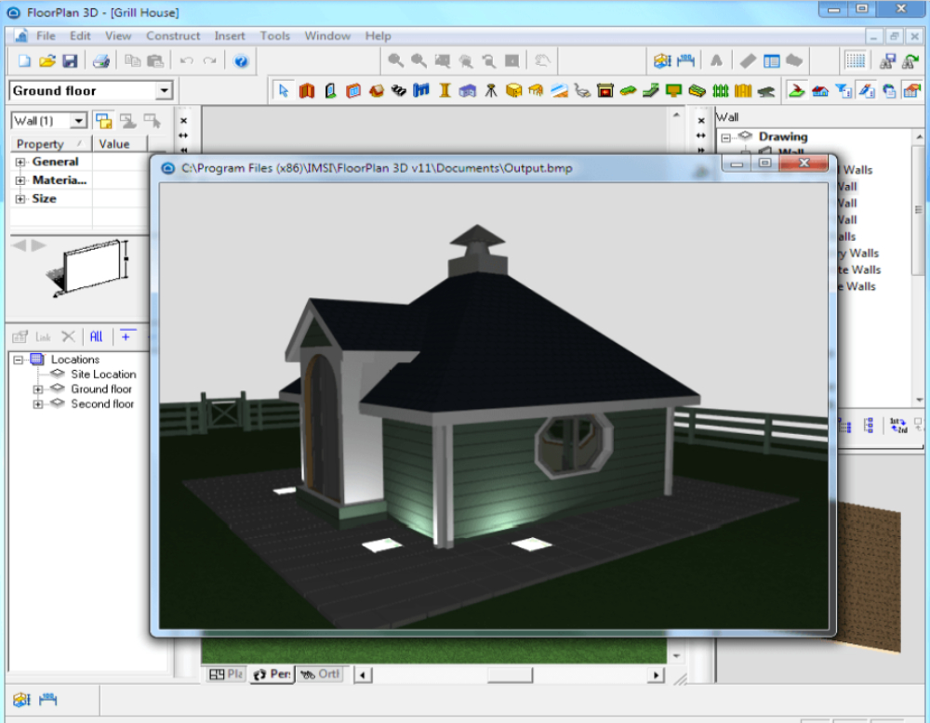Open the Help menu

(378, 35)
